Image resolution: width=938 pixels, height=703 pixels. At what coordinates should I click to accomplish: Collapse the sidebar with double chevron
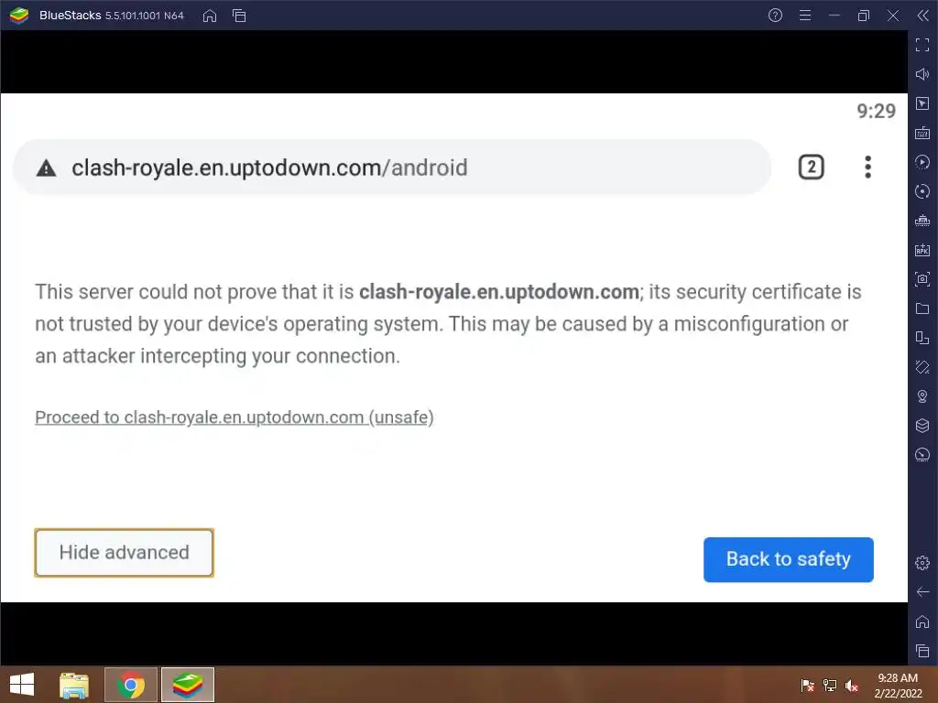[x=922, y=16]
